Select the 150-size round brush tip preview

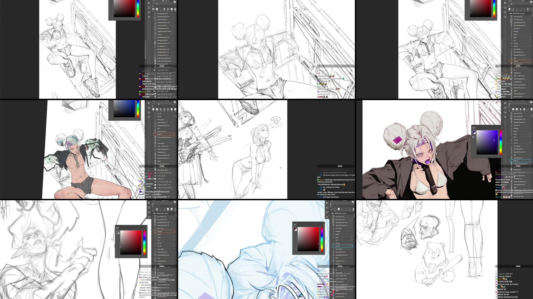157,9
